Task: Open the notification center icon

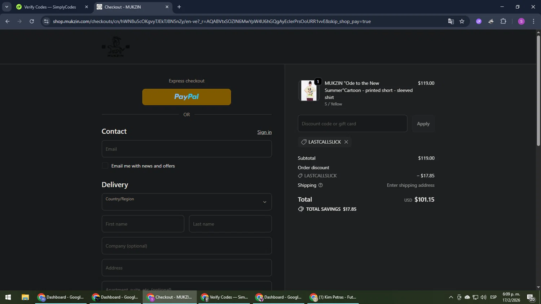Action: (531, 298)
